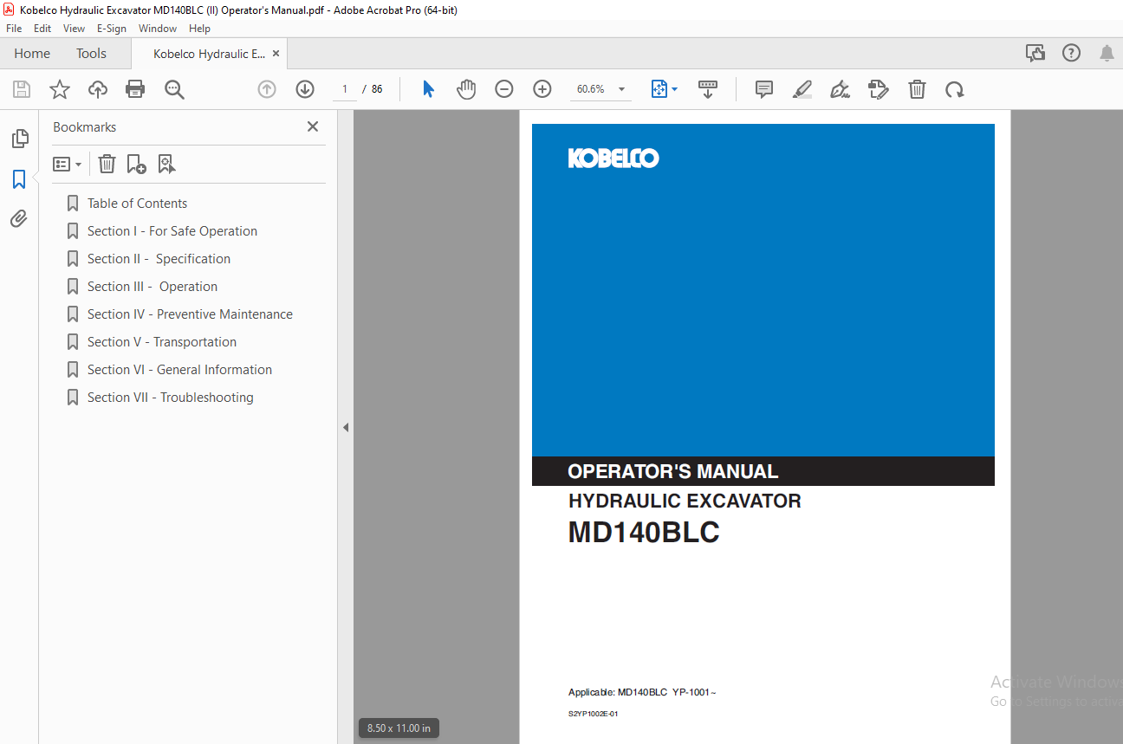Click the read mode keyboard arrow icon

(708, 89)
